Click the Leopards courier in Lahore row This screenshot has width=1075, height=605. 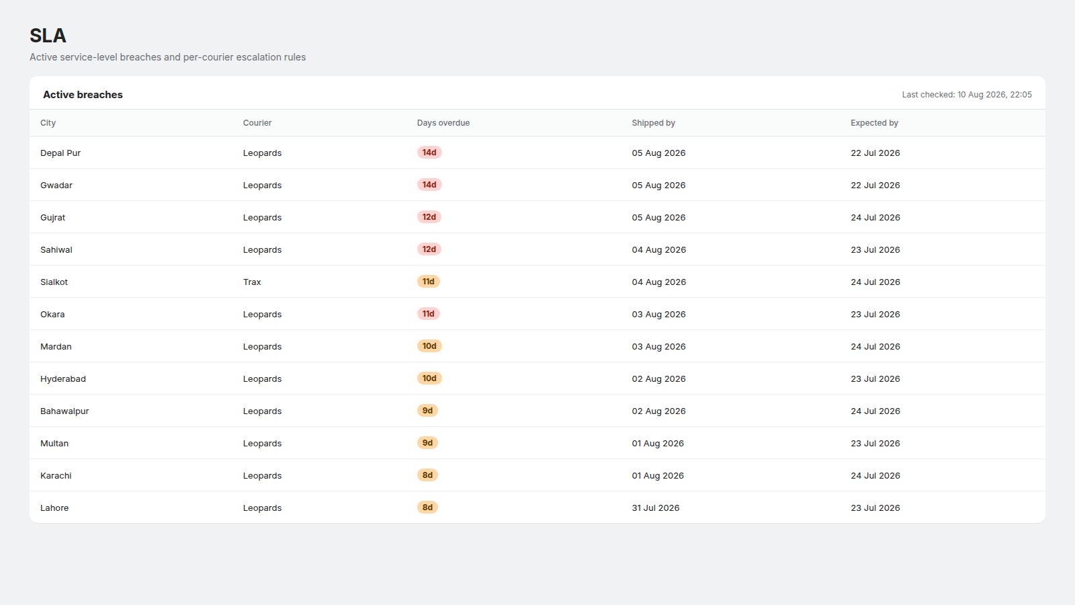262,508
